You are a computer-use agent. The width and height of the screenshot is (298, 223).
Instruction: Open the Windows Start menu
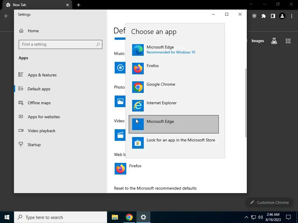pos(7,217)
